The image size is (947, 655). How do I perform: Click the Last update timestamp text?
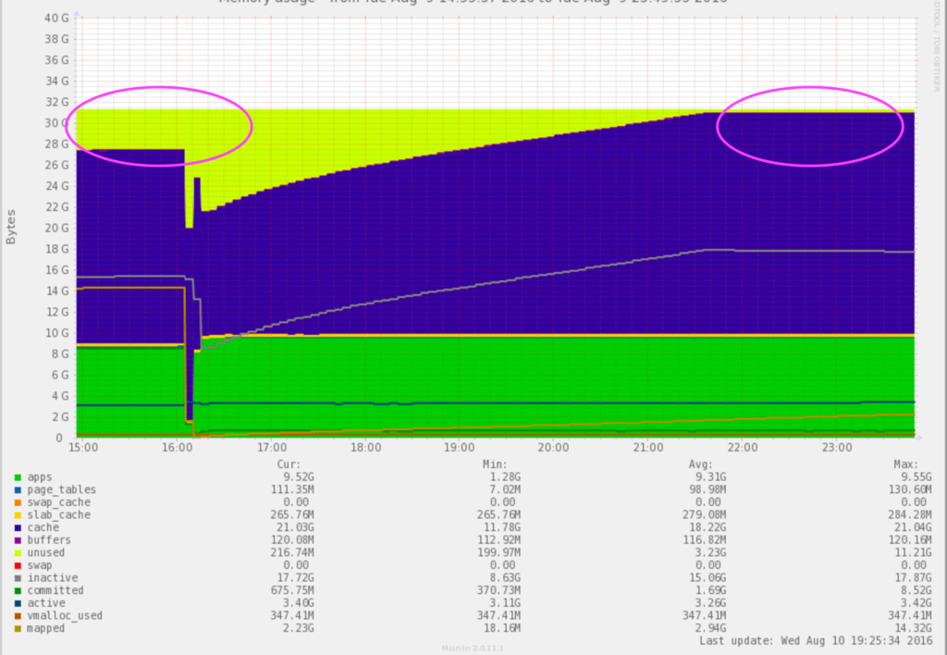816,641
